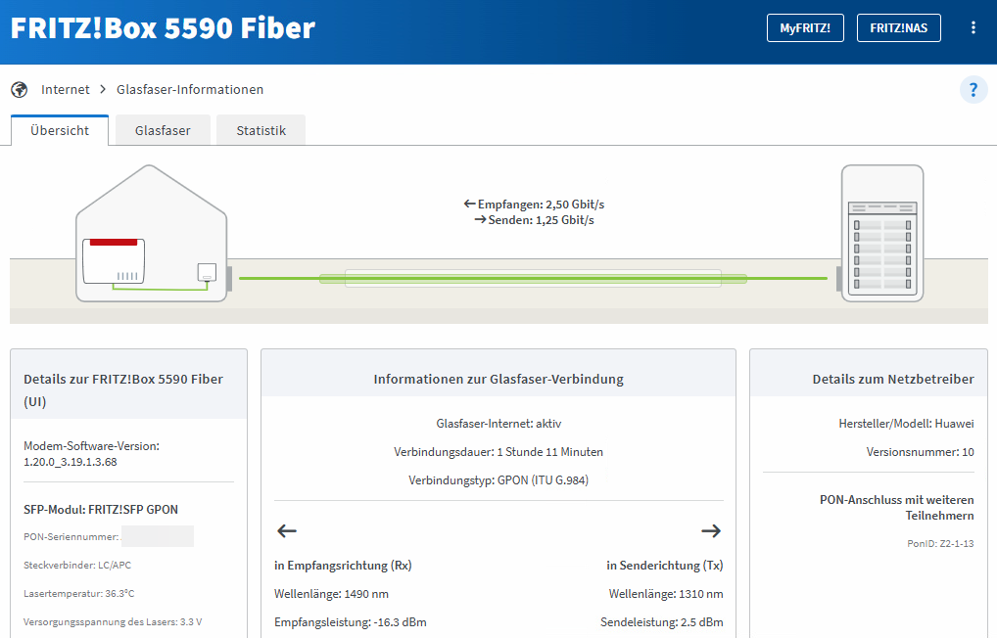Click the Modem-Software-Version value 1.20.0_3.19.1.3.68
Viewport: 997px width, 638px height.
point(71,462)
